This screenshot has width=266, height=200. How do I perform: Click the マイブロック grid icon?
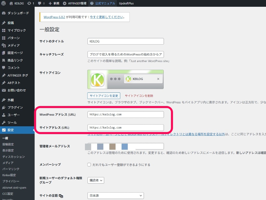(4, 30)
